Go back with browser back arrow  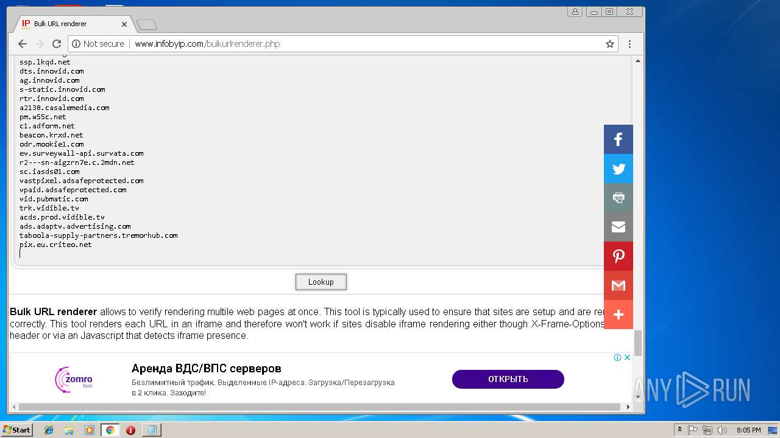coord(23,44)
